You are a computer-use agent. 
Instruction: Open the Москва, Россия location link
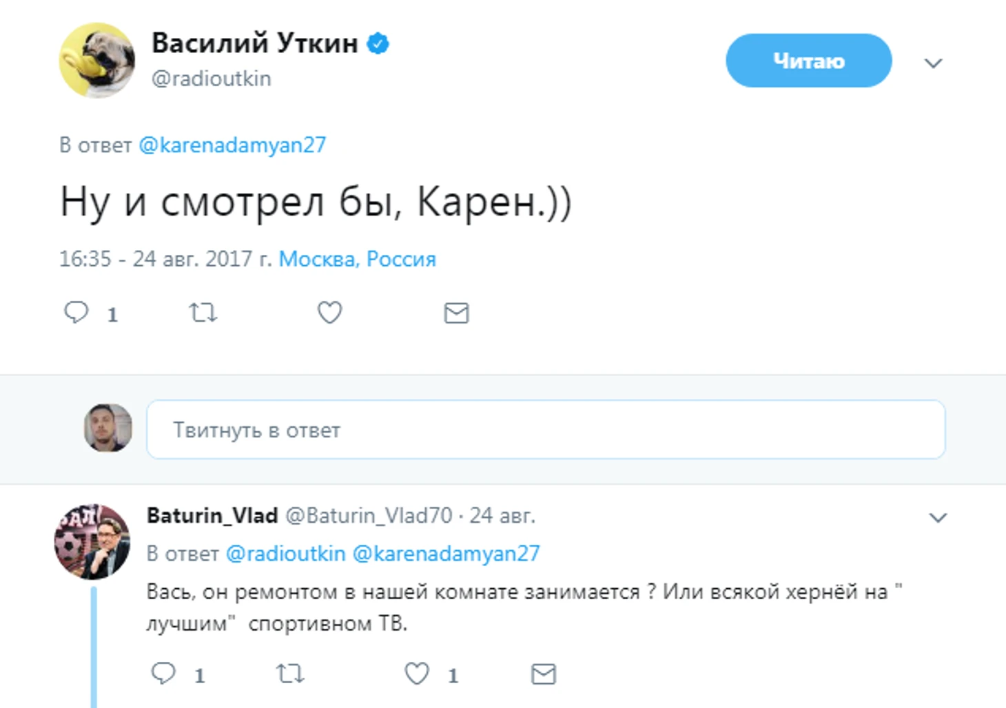(357, 259)
